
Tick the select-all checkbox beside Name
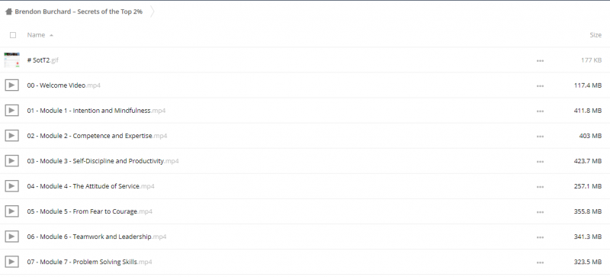point(13,35)
